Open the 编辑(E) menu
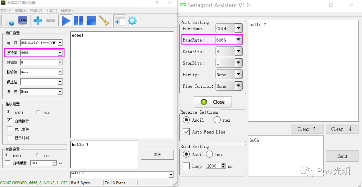The width and height of the screenshot is (362, 187). point(21,11)
